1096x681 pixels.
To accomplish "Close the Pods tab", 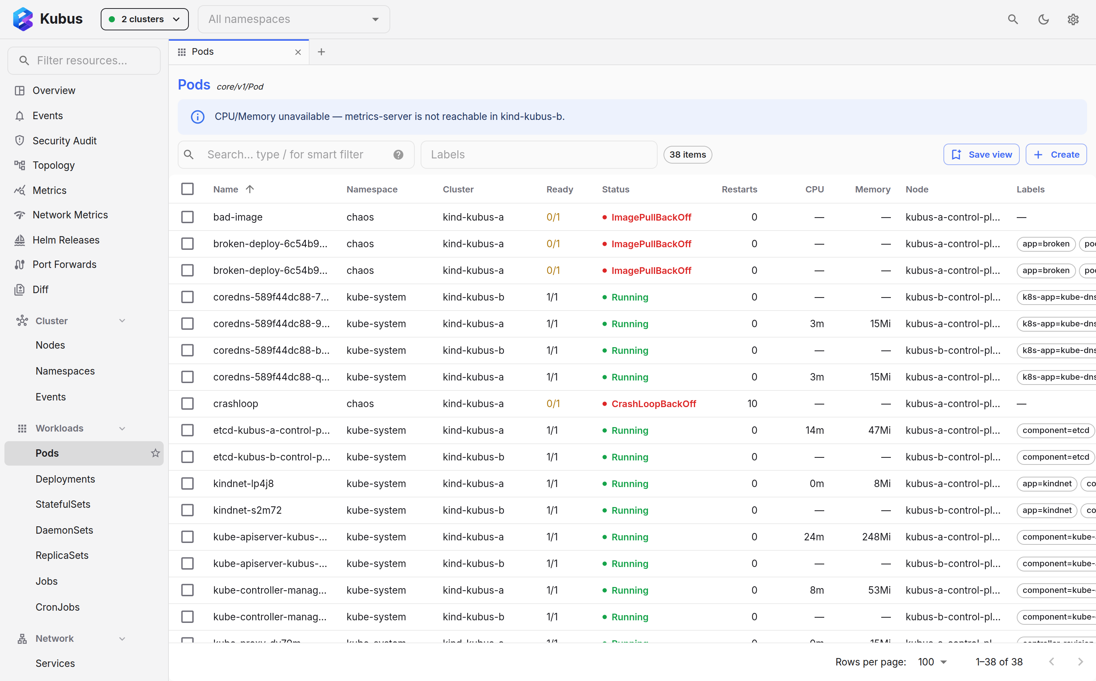I will (298, 52).
